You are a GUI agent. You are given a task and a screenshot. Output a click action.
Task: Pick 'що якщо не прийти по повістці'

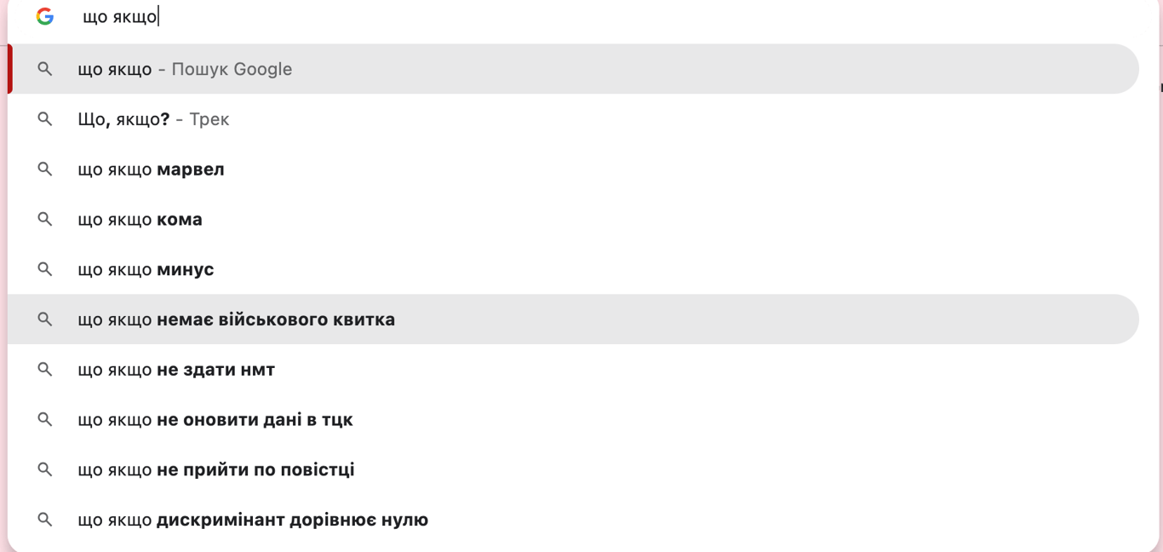pyautogui.click(x=215, y=469)
